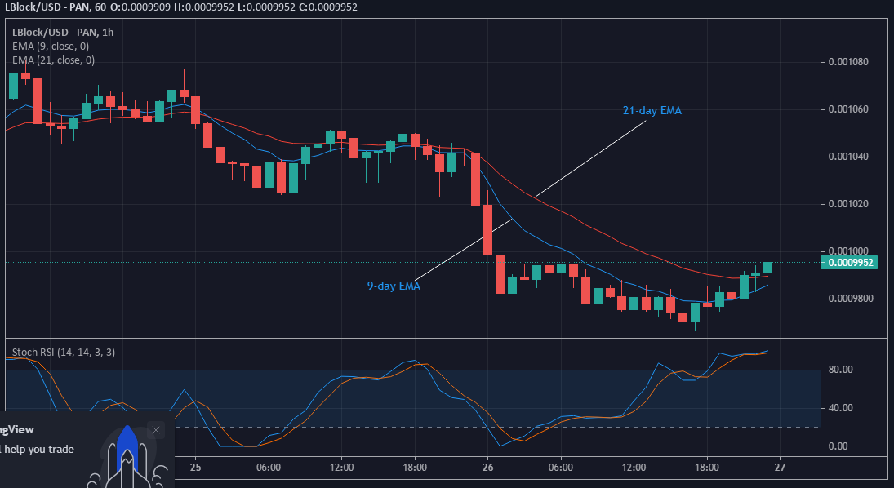Click the 0.001040 price axis label
894x488 pixels.
[x=847, y=156]
